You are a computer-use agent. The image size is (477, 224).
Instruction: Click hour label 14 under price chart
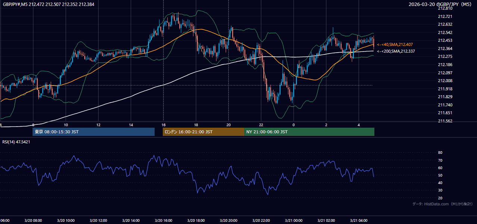[131, 125]
